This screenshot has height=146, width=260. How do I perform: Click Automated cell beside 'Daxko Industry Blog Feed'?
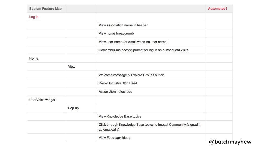coord(219,83)
